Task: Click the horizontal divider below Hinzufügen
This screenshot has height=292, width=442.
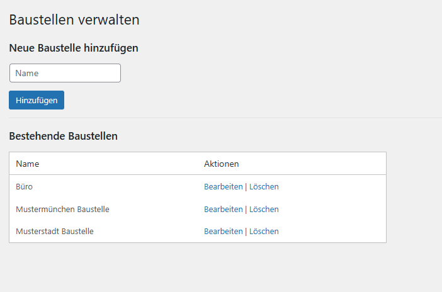Action: (x=225, y=118)
